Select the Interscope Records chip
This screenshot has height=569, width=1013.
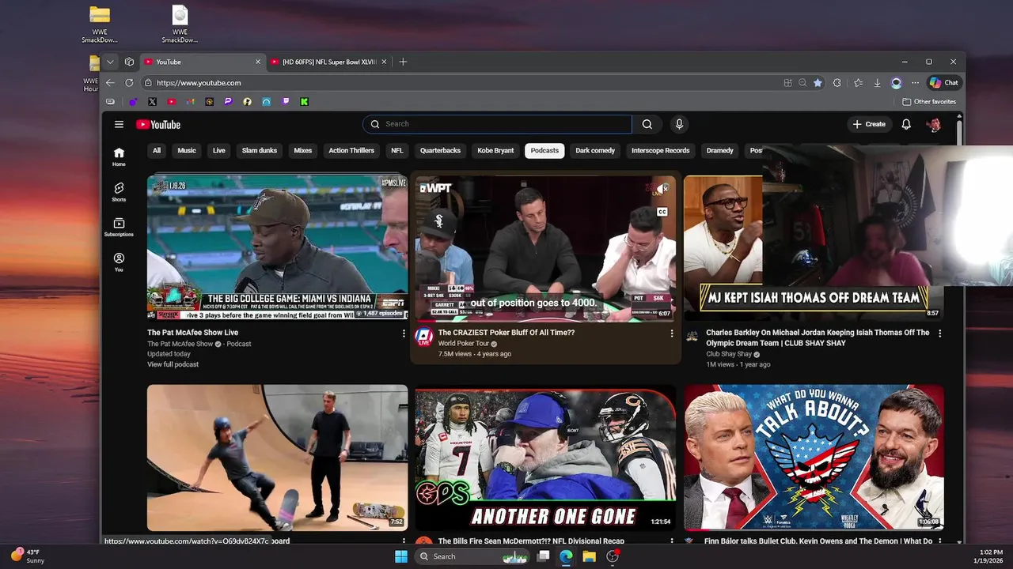[661, 150]
